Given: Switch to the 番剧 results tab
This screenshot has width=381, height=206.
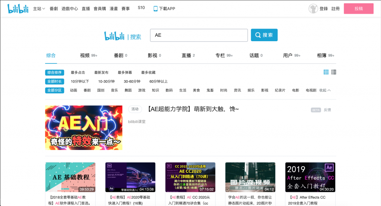Looking at the screenshot, I should [121, 56].
